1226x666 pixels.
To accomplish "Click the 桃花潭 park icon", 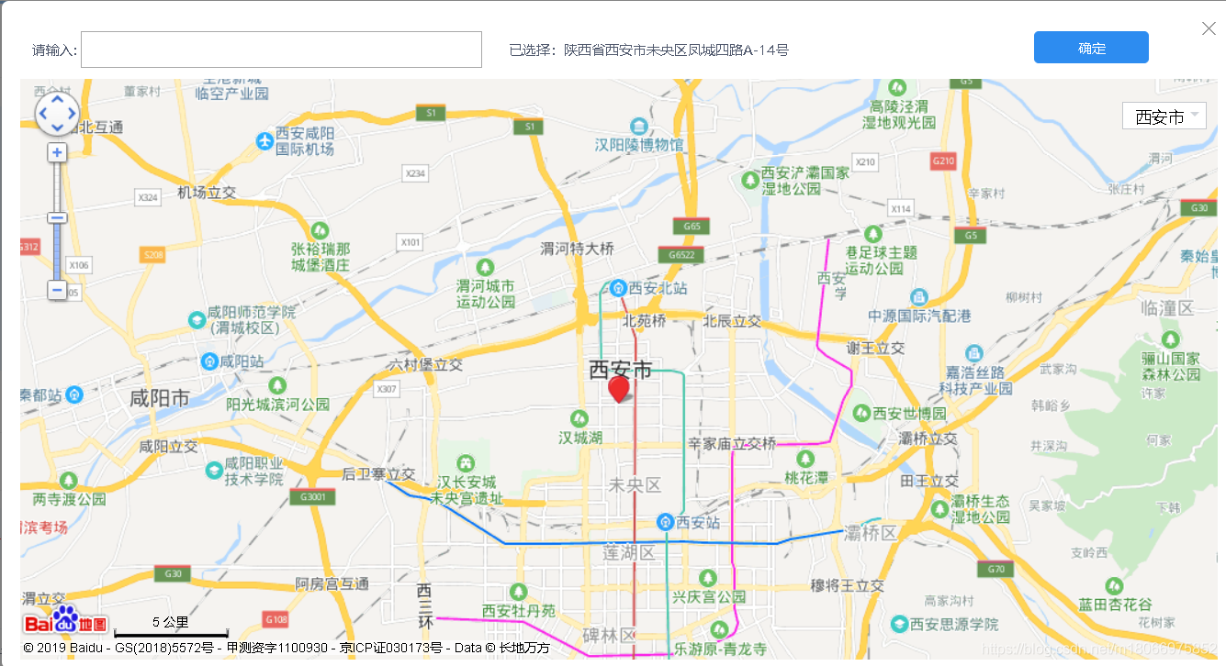I will 805,459.
